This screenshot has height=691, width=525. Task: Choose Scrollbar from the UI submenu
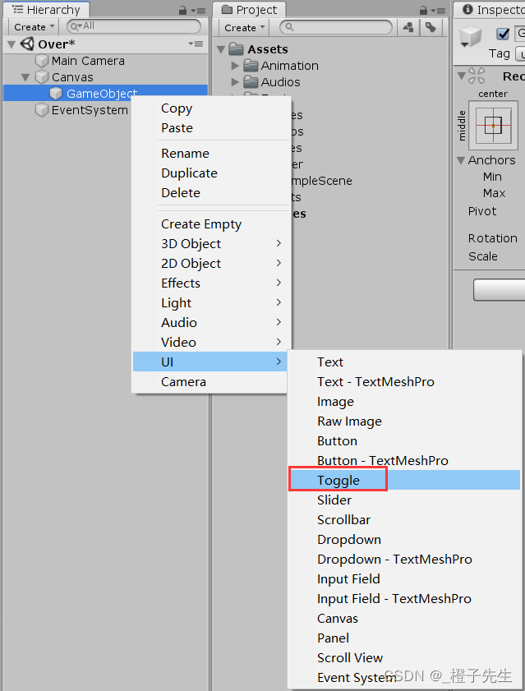pos(404,519)
